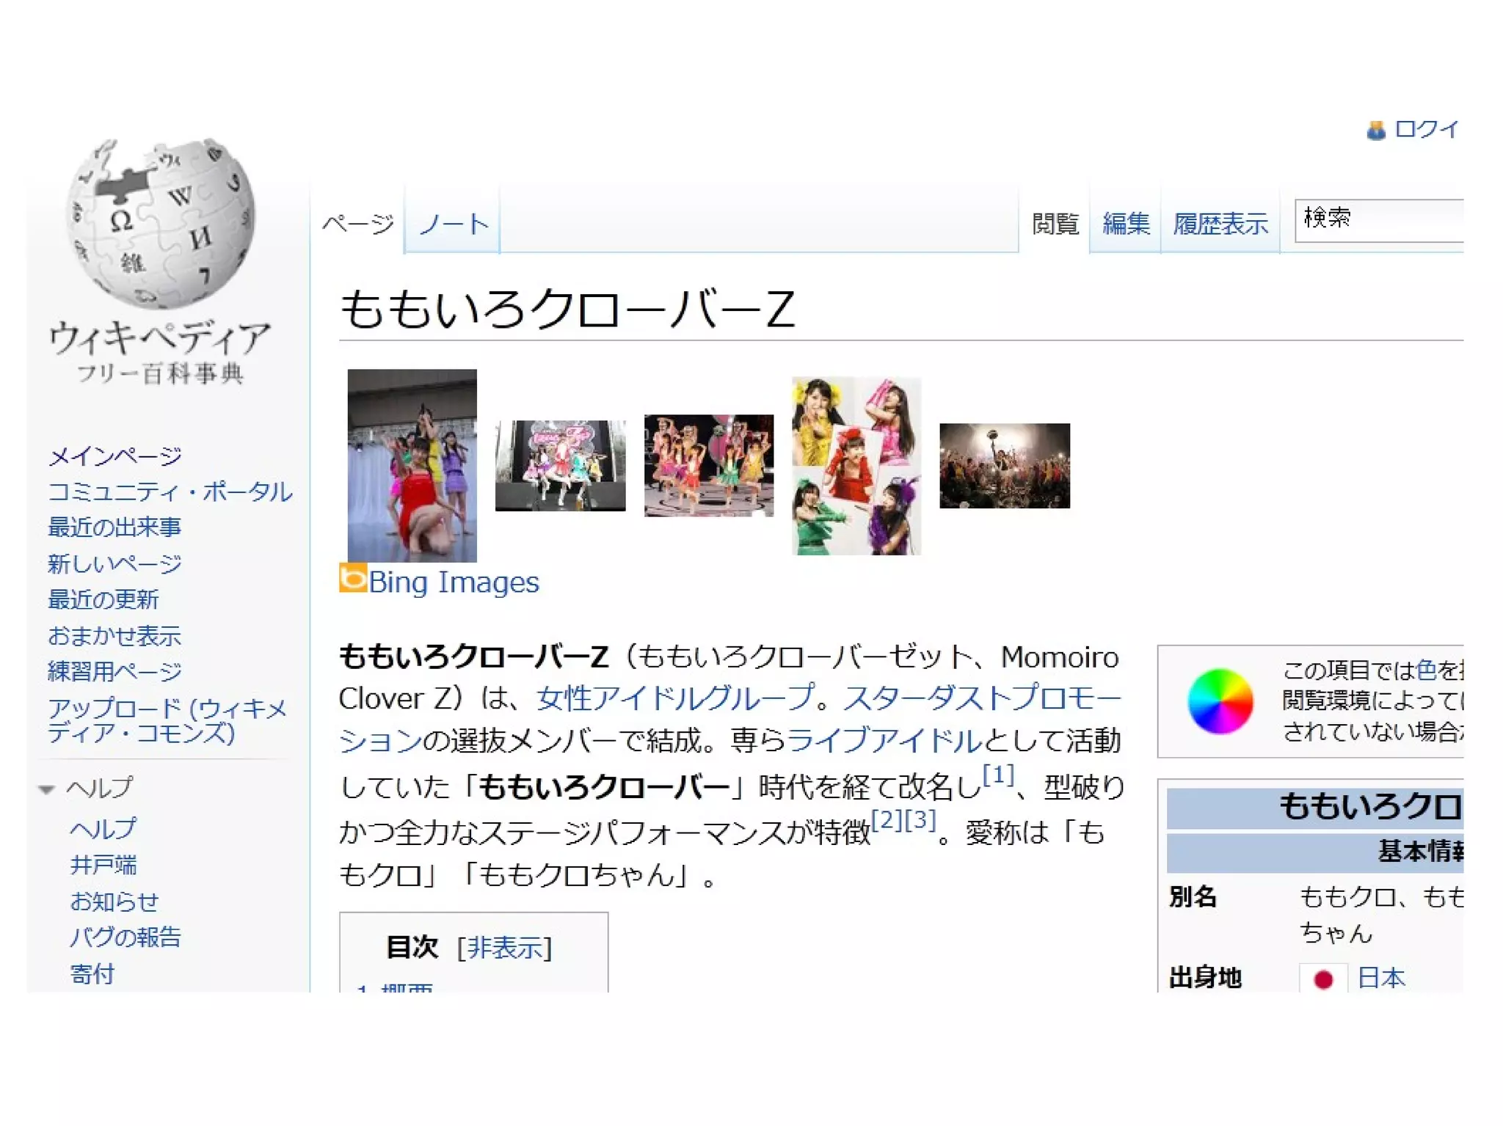Open 井戸端 sidebar link
Screen dimensions: 1503x1126
103,865
